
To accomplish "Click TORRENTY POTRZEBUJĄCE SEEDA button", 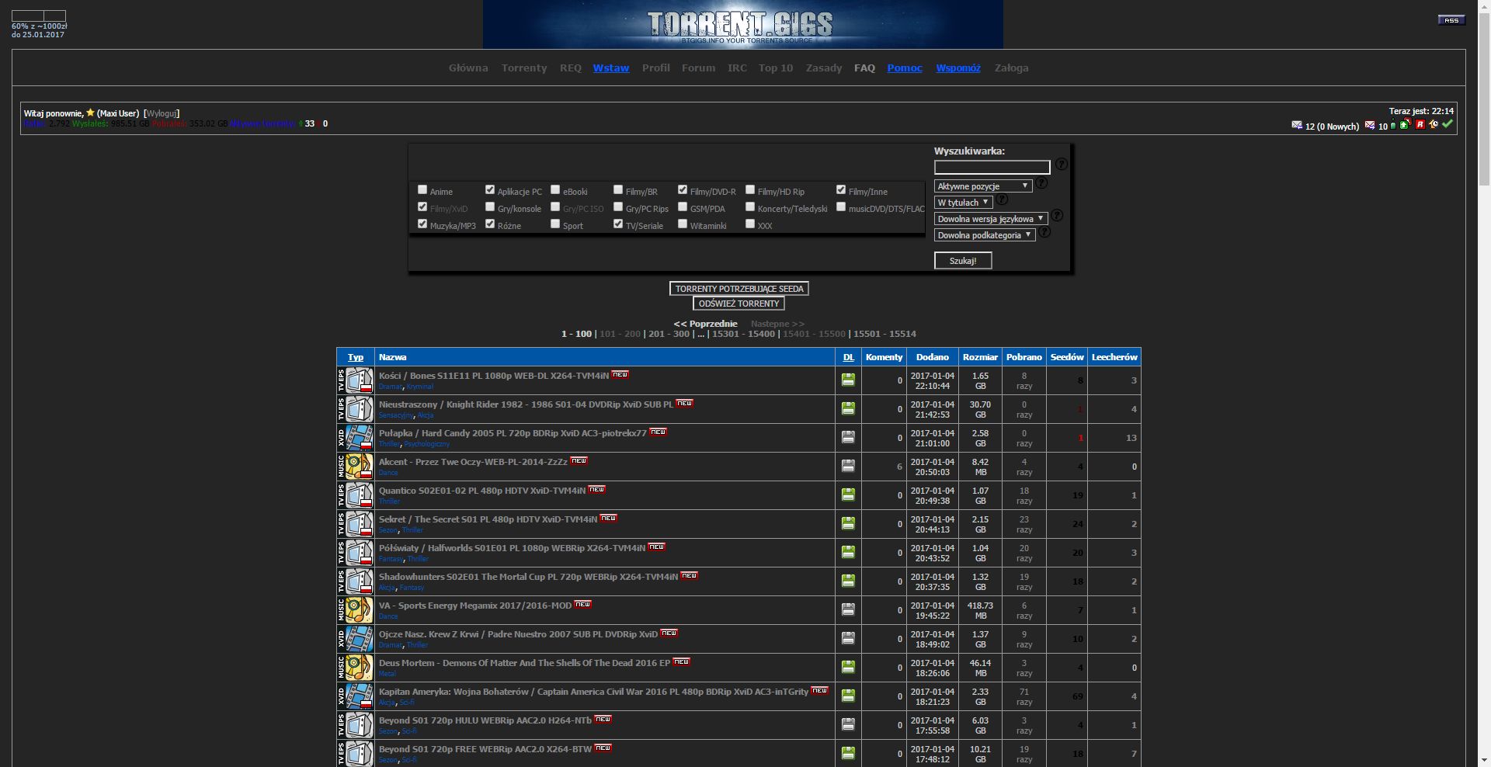I will click(x=739, y=289).
